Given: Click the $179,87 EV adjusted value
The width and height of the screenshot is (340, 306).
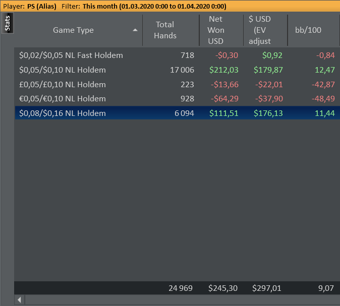Looking at the screenshot, I should point(268,70).
